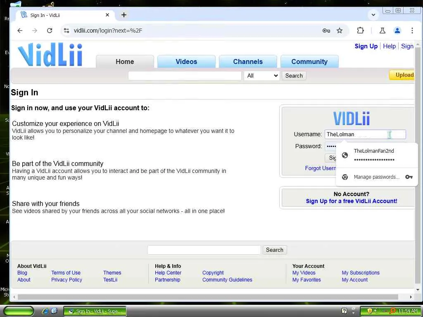
Task: Open the Chrome profile avatar icon
Action: (x=397, y=31)
